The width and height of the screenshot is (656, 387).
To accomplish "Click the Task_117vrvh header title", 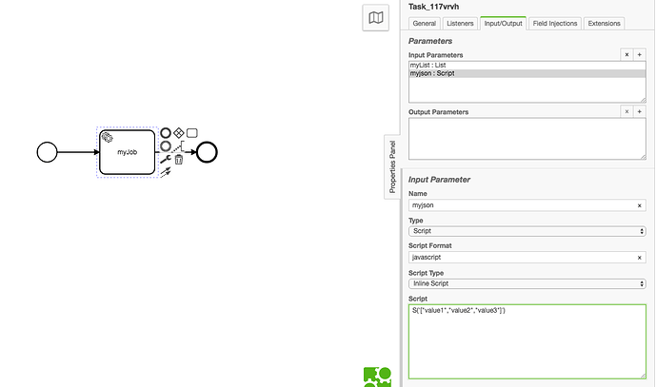I will point(433,7).
